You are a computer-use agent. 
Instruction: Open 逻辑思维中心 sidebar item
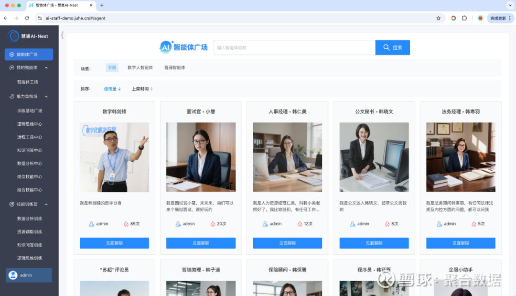click(30, 124)
